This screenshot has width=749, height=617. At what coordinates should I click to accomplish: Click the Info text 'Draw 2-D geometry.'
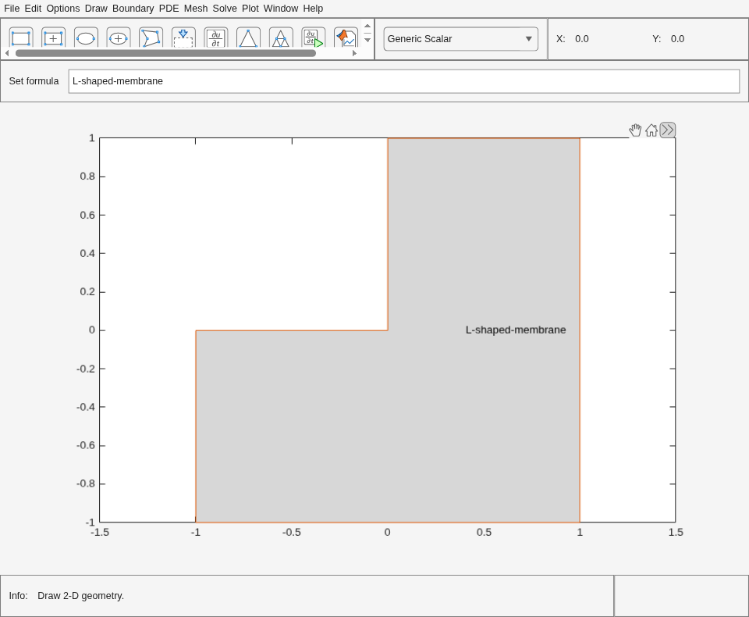[x=80, y=596]
